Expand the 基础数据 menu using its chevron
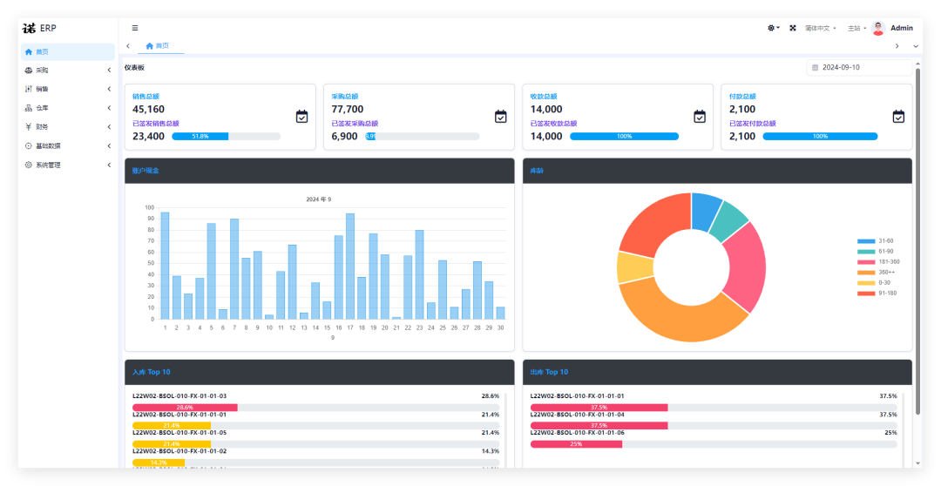The height and width of the screenshot is (486, 941). pos(109,145)
